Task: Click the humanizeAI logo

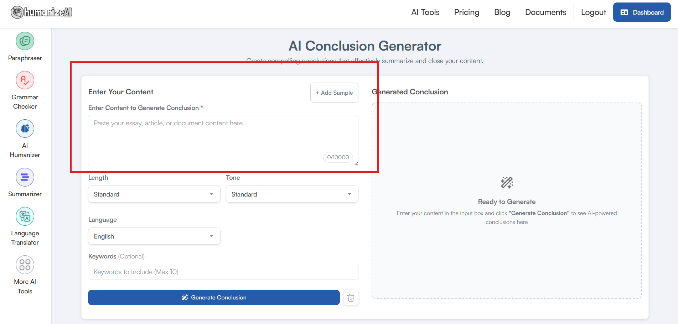Action: tap(41, 12)
